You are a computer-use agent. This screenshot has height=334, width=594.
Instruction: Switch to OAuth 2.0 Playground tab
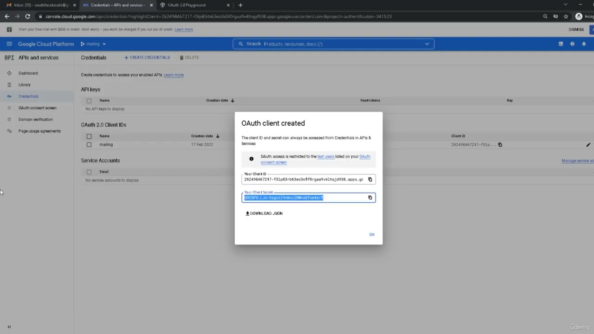click(194, 5)
